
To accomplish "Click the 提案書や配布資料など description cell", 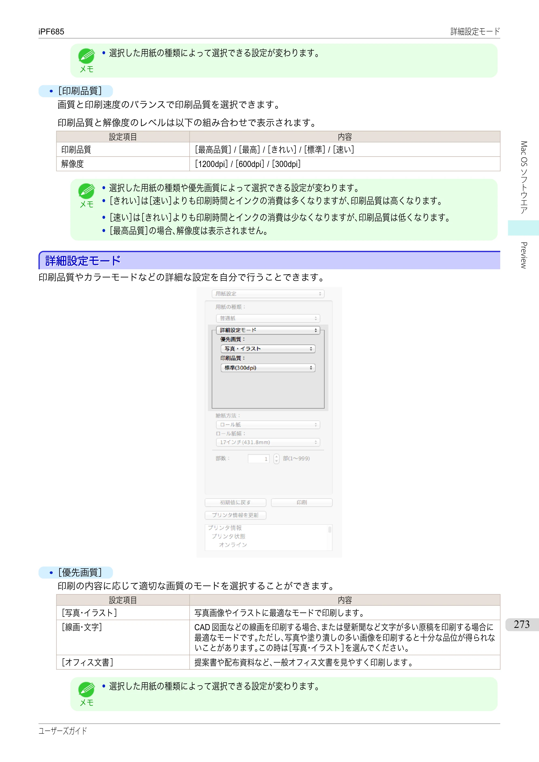I will click(x=345, y=662).
